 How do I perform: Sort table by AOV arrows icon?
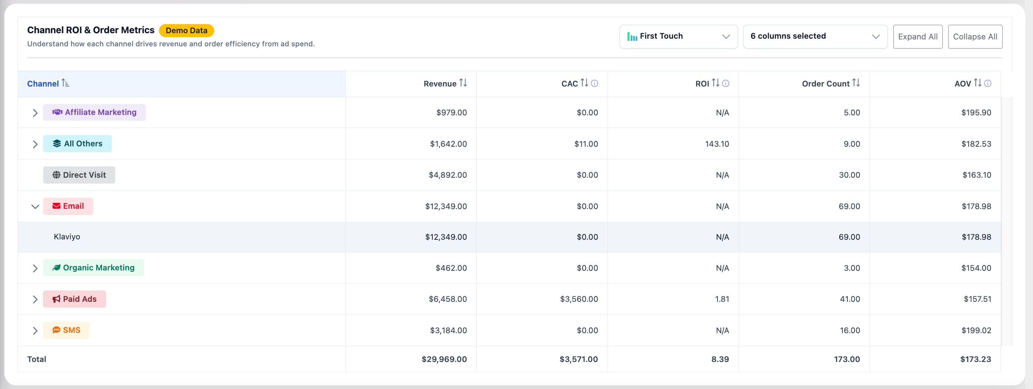click(x=978, y=83)
